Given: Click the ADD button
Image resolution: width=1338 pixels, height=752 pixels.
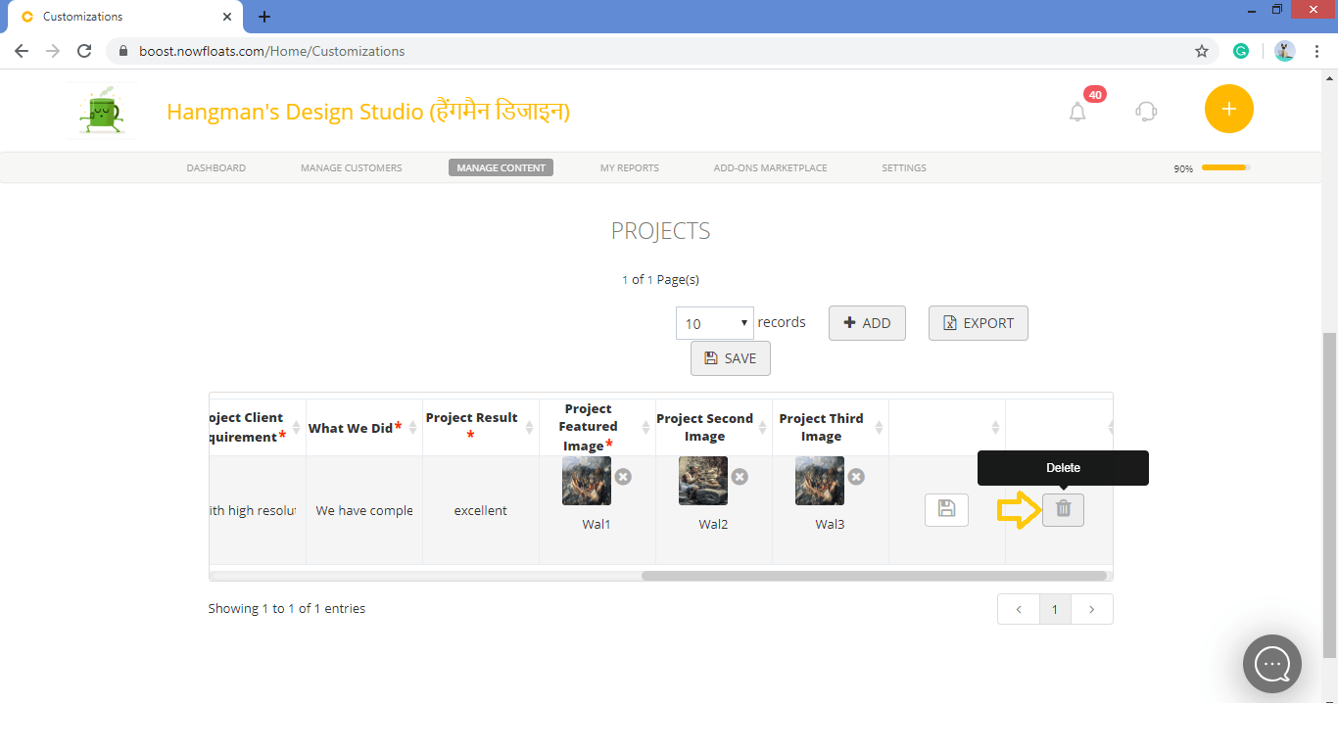Looking at the screenshot, I should click(866, 322).
